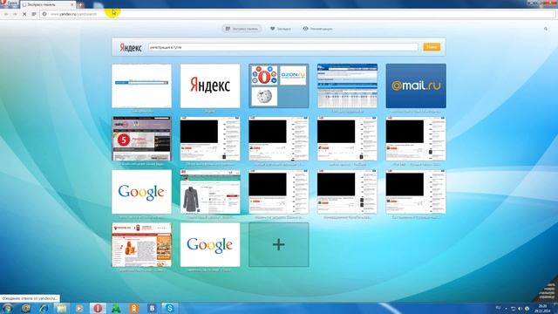Launch Mail.ru Agent from the taskbar
558x314 pixels.
click(x=25, y=308)
